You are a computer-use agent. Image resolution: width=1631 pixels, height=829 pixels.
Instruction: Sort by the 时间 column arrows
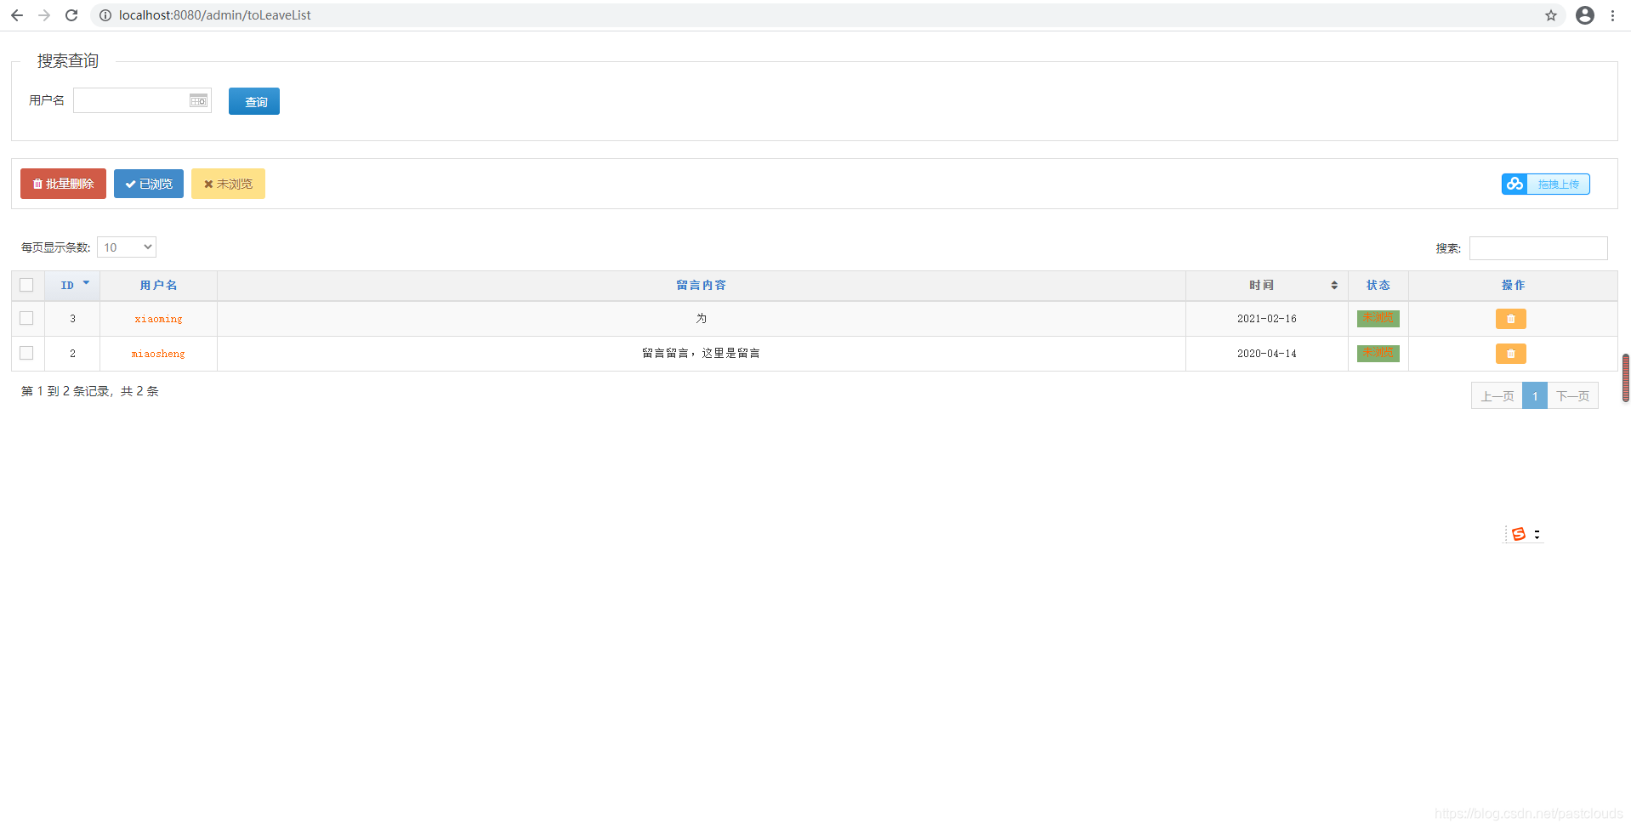[1334, 286]
